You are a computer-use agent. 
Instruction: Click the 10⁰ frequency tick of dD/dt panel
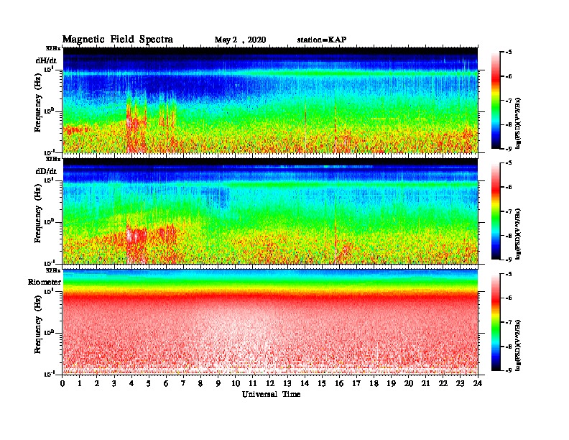(50, 222)
